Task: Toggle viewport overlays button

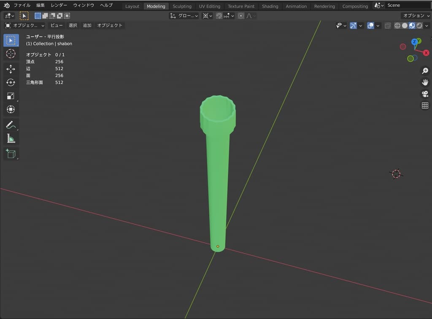Action: click(x=370, y=25)
